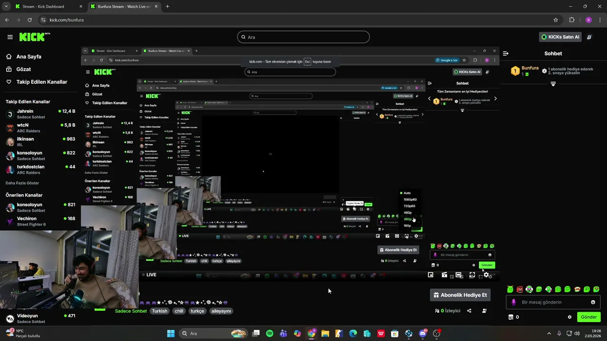The image size is (607, 341).
Task: Click microphone icon in chat input
Action: (514, 302)
